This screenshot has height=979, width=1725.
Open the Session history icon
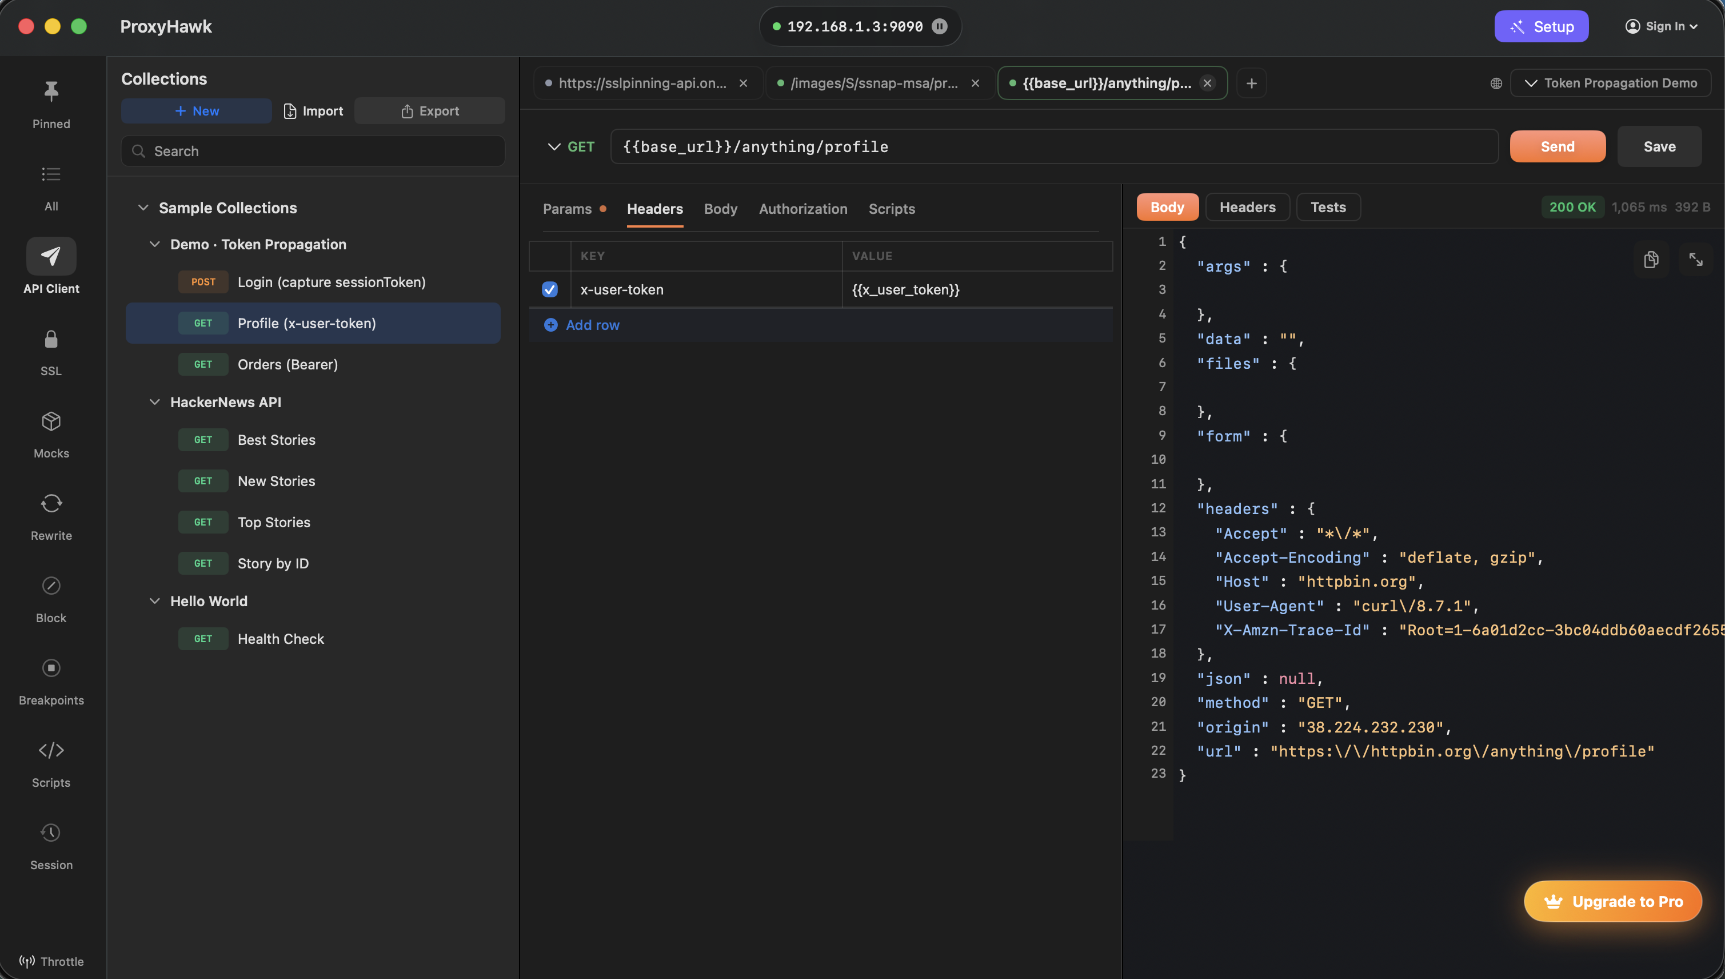point(51,833)
